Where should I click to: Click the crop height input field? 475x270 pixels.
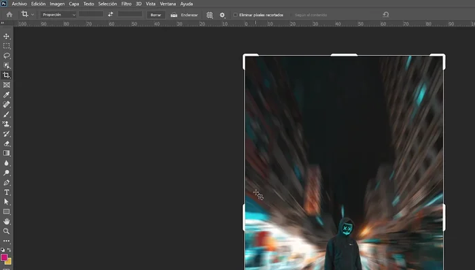[x=130, y=14]
